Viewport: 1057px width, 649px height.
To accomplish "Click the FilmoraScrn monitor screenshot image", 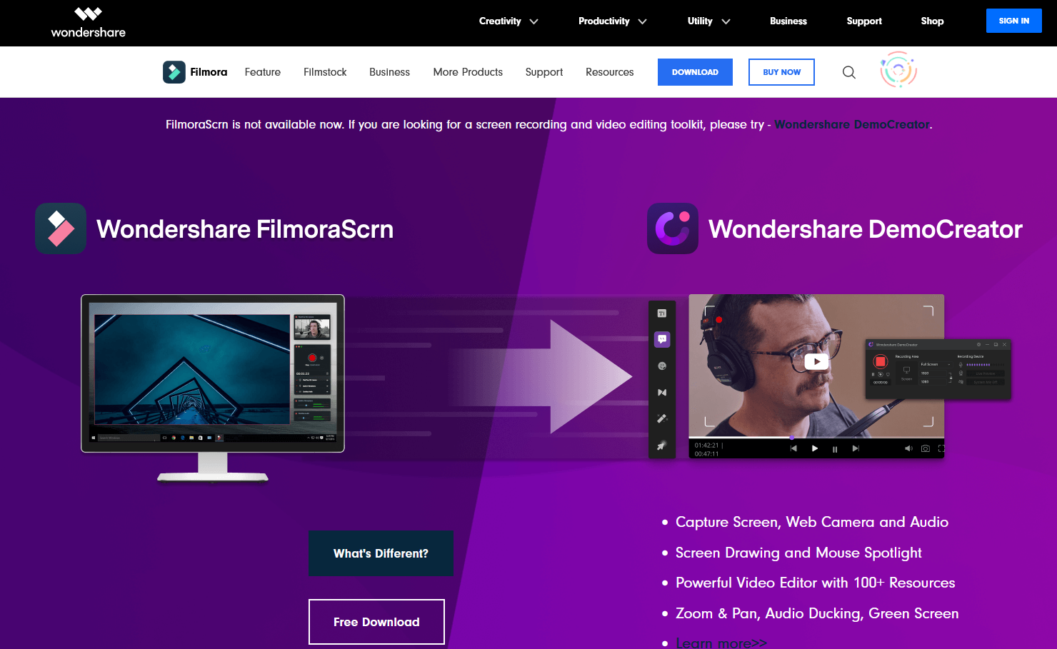I will pyautogui.click(x=213, y=388).
